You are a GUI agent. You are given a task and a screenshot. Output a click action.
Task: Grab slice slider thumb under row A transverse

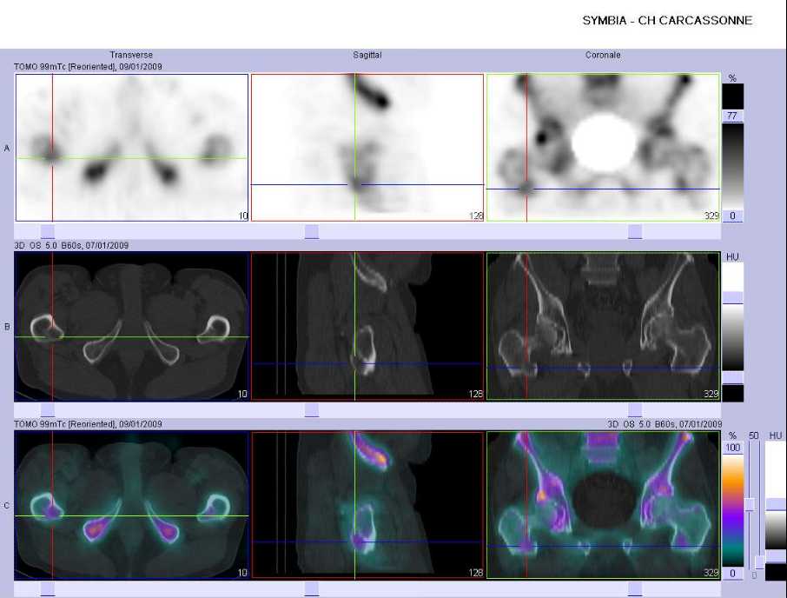[x=48, y=231]
